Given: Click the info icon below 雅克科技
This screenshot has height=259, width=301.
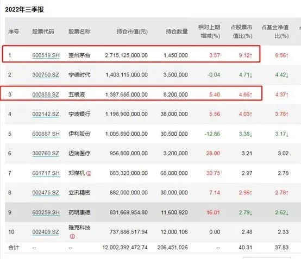Looking at the screenshot, I should coord(72,236).
